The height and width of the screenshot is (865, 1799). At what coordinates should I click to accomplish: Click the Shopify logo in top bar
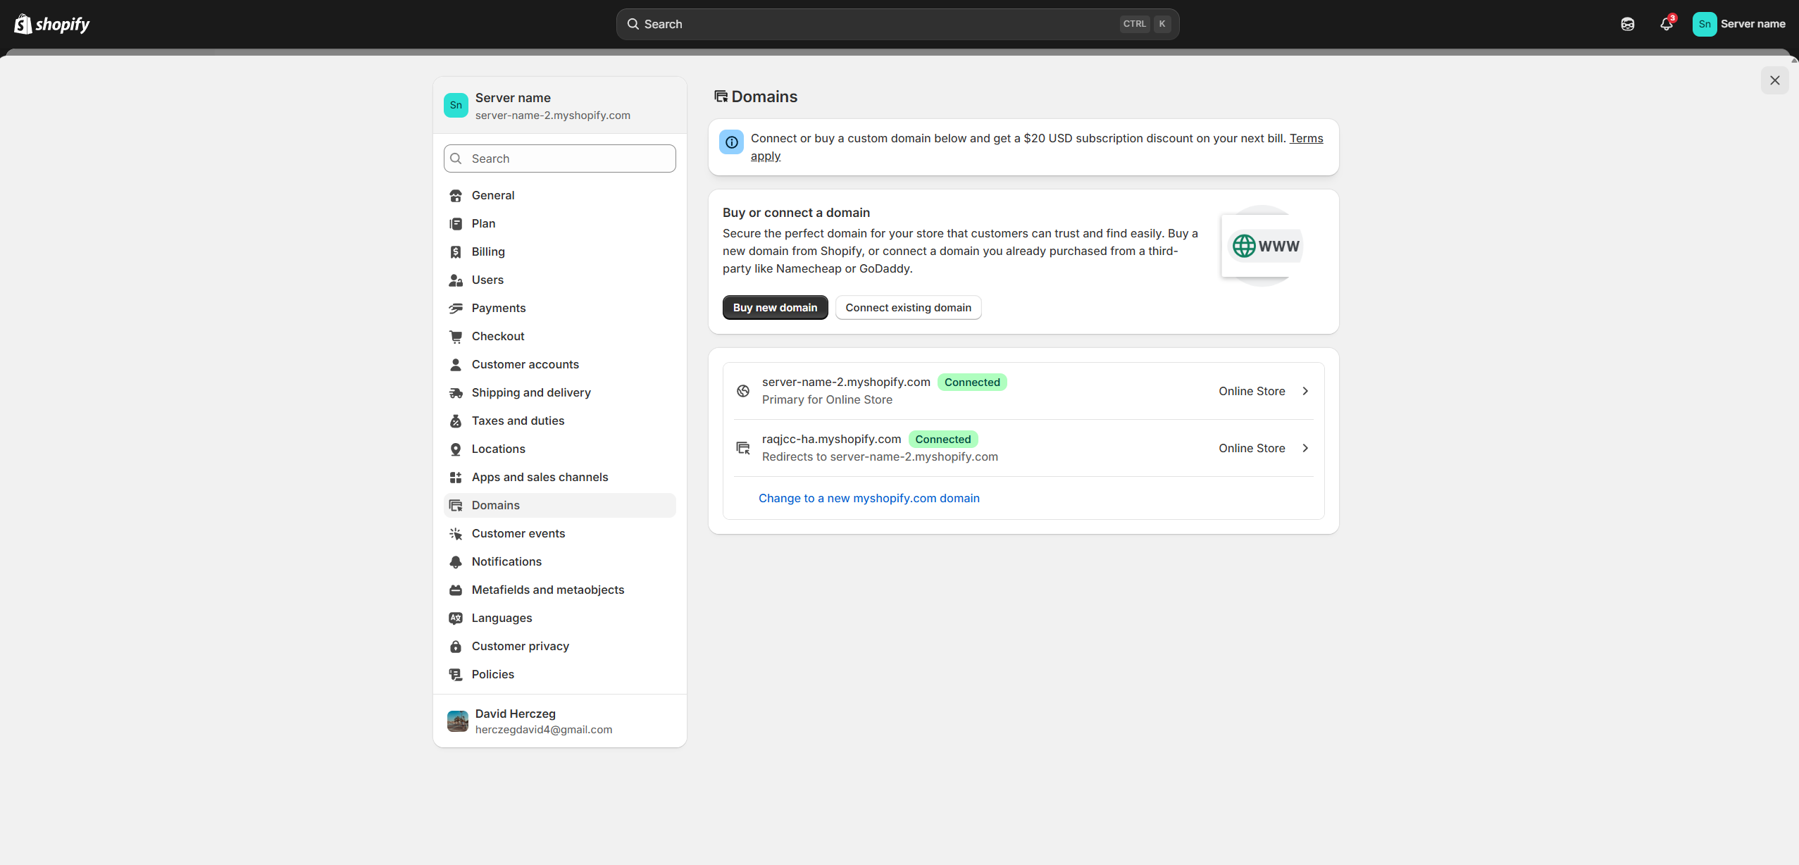pos(52,24)
